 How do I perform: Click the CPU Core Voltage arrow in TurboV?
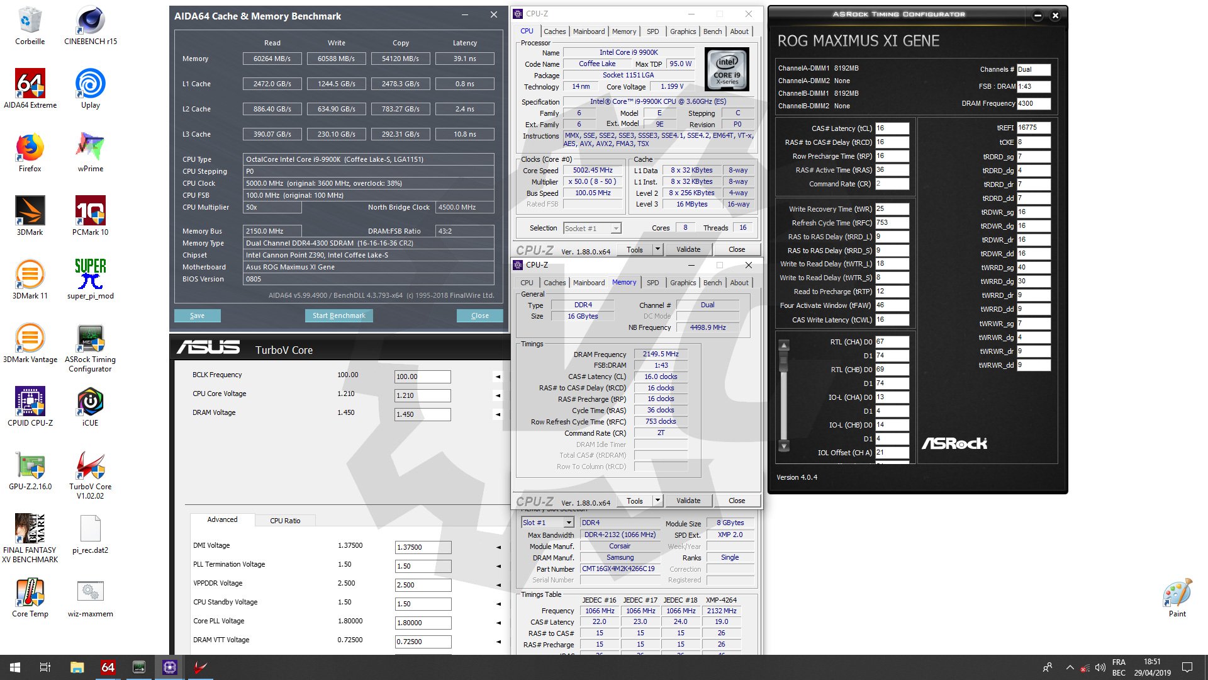498,395
